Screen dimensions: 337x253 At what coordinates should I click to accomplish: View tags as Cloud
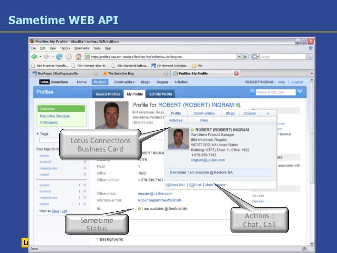[x=56, y=211]
